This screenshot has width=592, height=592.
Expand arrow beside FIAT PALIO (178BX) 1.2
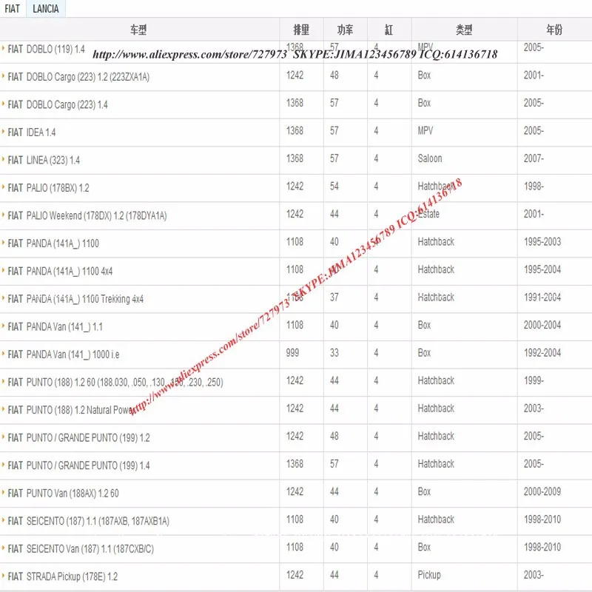(3, 187)
